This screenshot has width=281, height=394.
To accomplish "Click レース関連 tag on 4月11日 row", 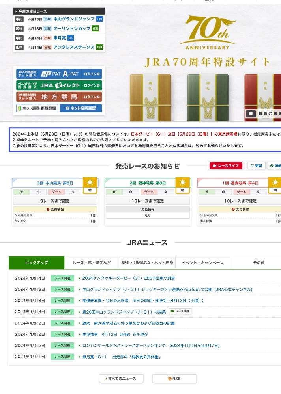I will click(x=62, y=357).
